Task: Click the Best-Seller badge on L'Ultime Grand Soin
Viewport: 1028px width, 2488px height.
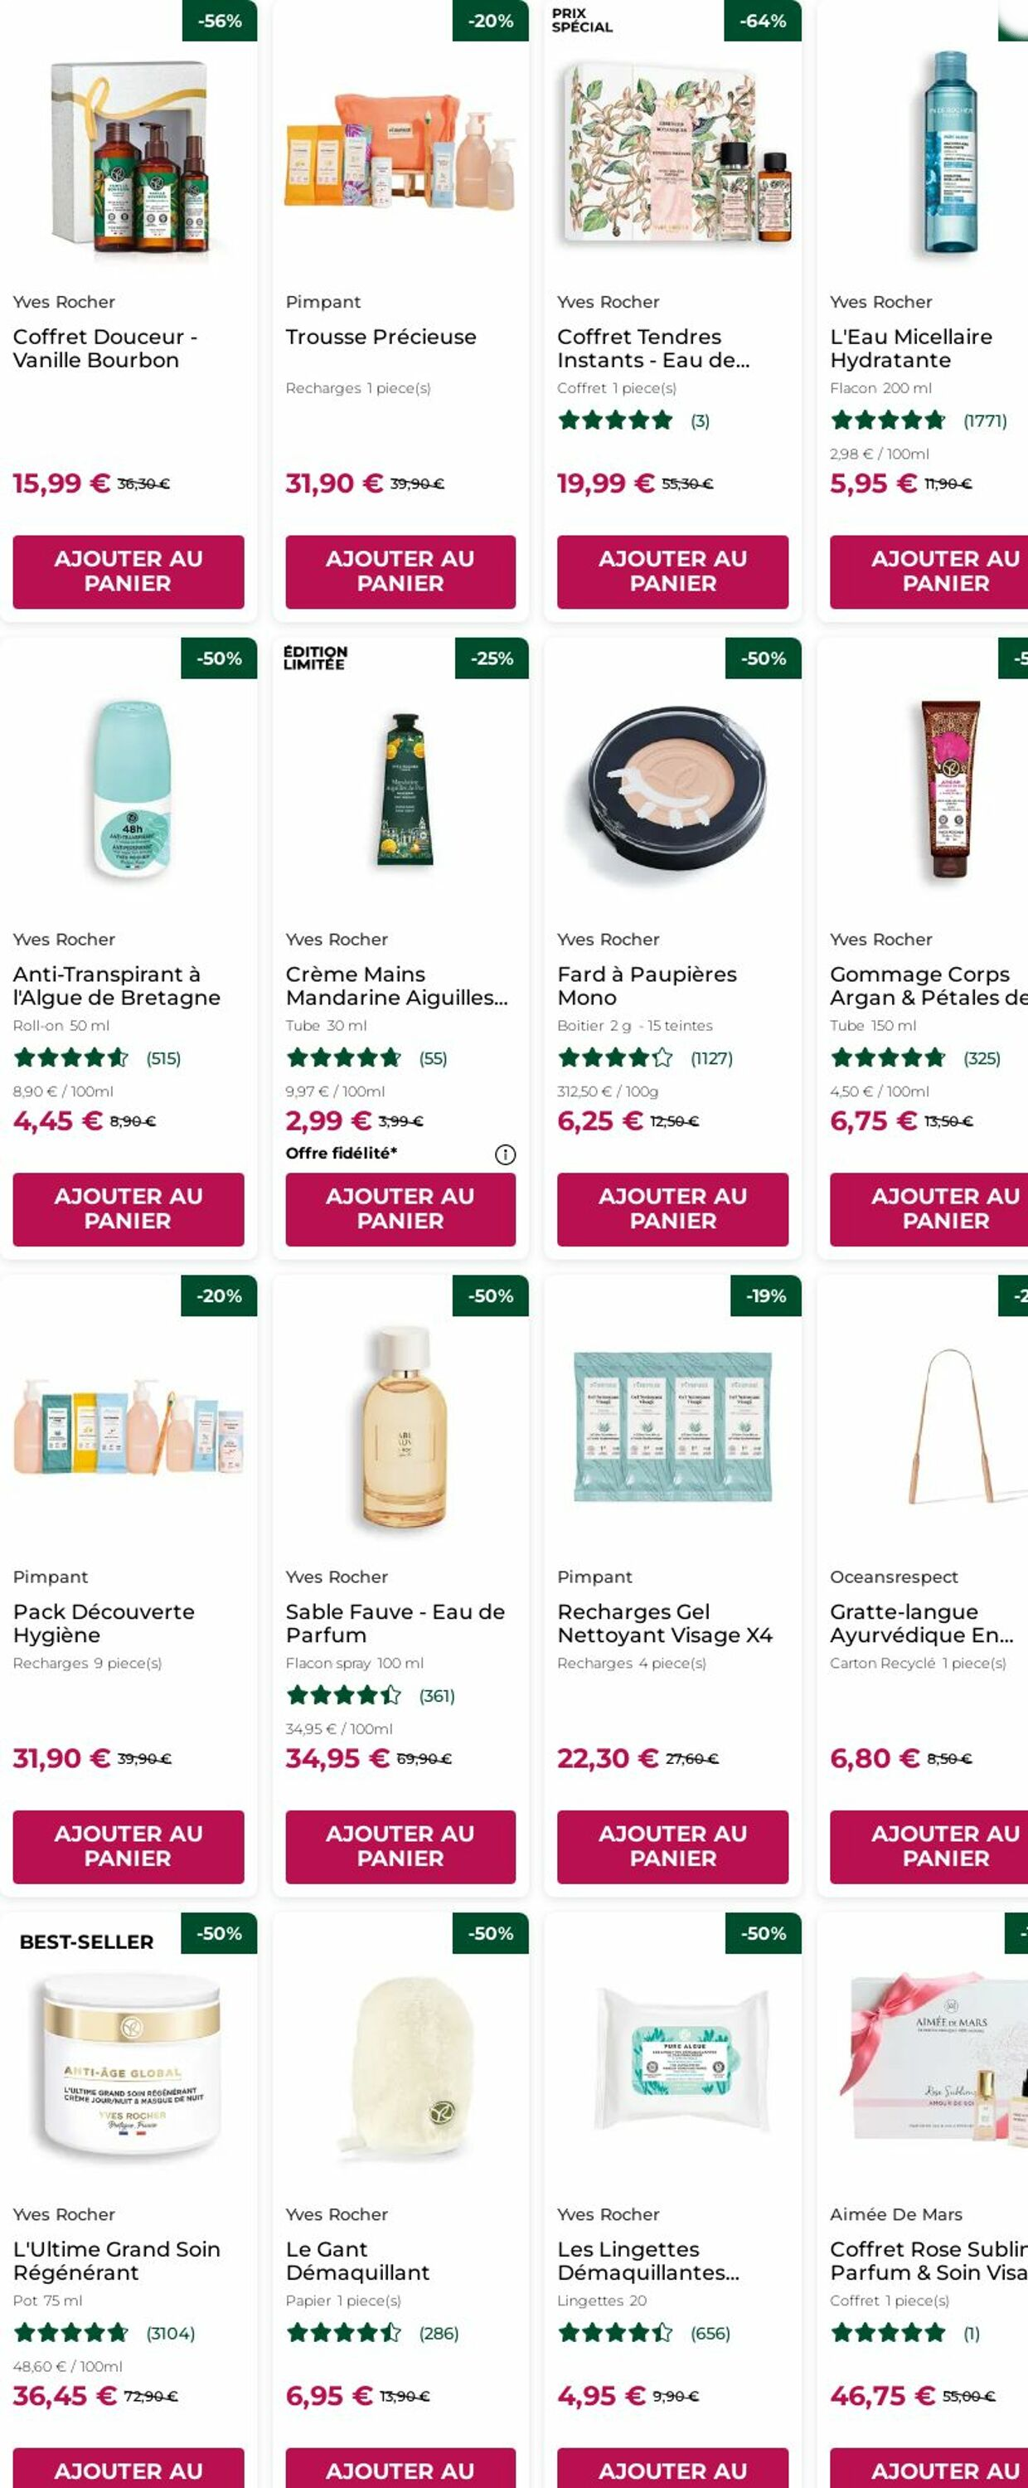Action: point(87,1941)
